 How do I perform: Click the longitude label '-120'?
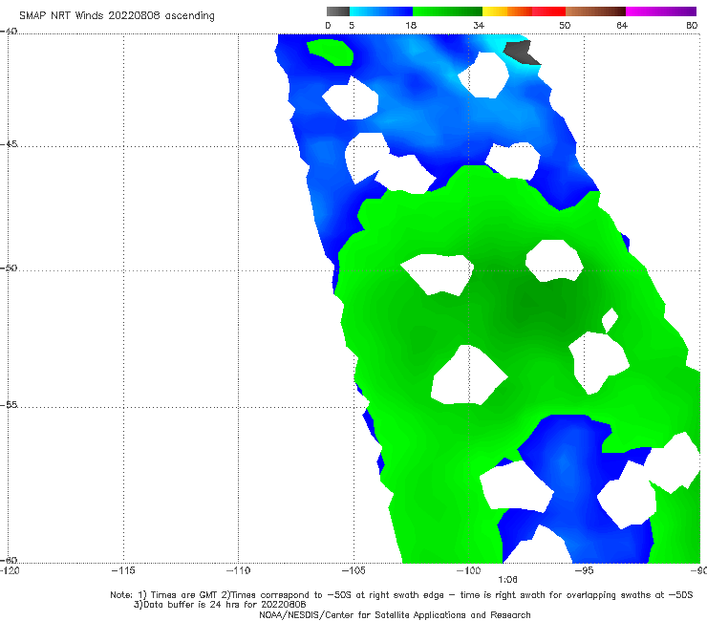pyautogui.click(x=10, y=570)
